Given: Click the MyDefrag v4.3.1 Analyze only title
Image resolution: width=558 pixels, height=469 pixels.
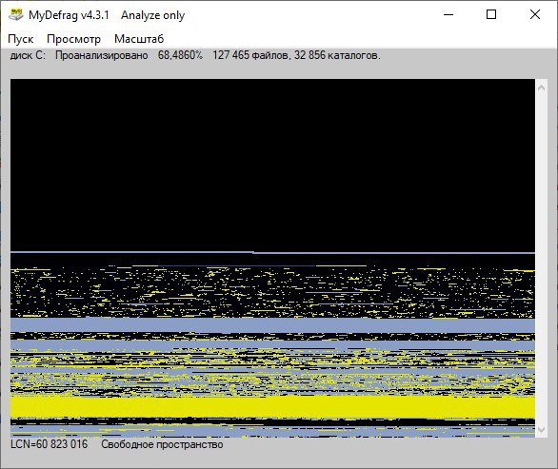Looking at the screenshot, I should pyautogui.click(x=107, y=15).
